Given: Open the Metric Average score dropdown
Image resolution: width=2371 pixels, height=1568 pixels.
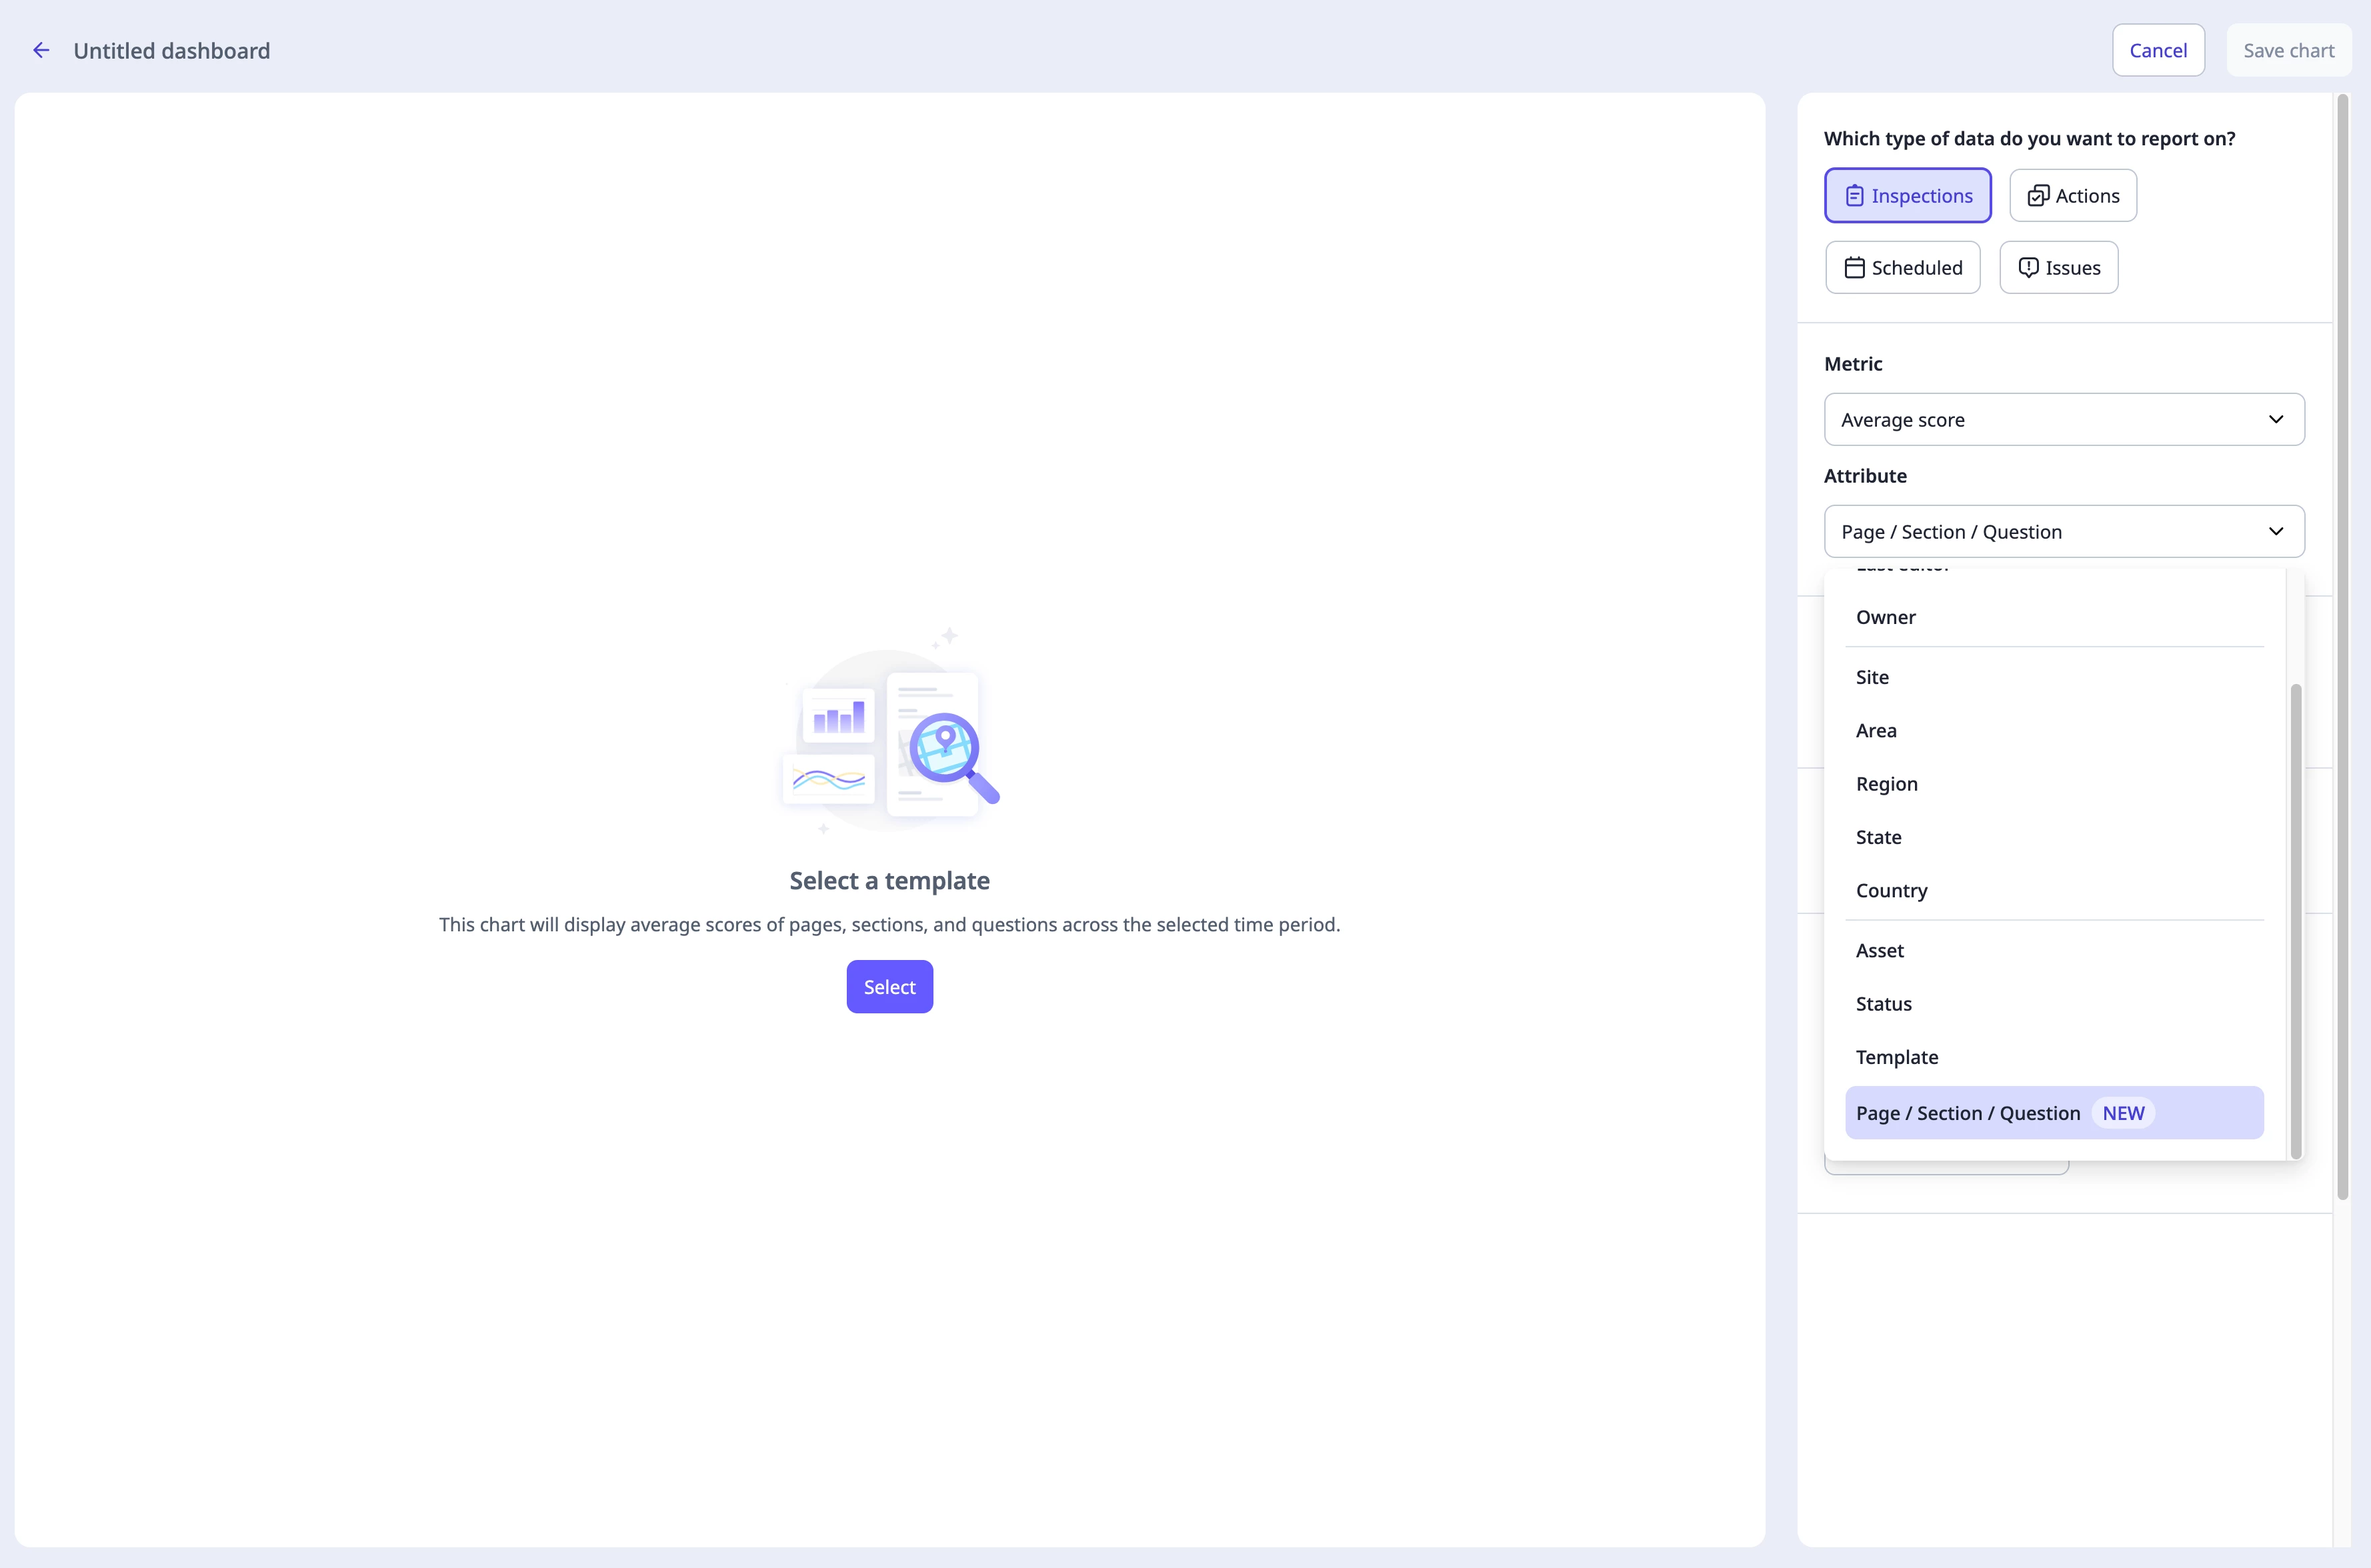Looking at the screenshot, I should (x=2064, y=419).
